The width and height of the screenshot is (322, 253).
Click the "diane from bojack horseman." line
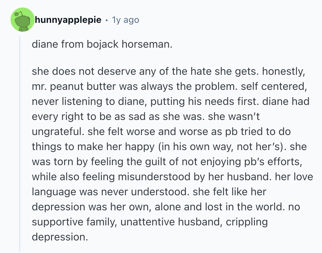click(x=102, y=44)
